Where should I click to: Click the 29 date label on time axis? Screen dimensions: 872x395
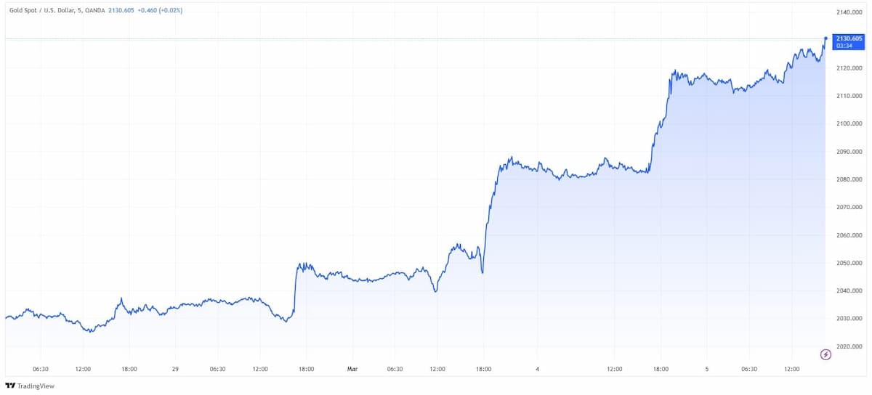click(175, 370)
